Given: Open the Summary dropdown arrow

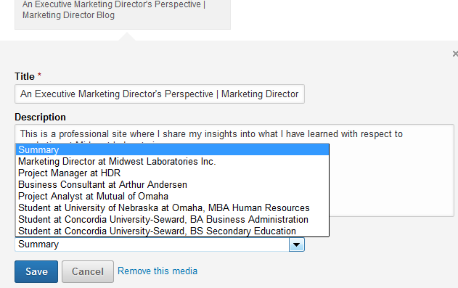Looking at the screenshot, I should click(x=296, y=244).
